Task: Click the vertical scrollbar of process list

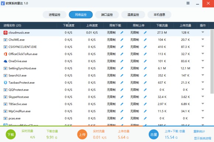Action: 212,62
